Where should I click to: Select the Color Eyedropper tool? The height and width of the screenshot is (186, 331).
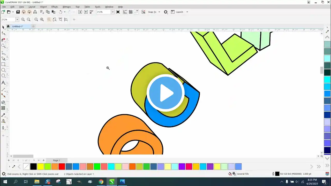click(3, 115)
